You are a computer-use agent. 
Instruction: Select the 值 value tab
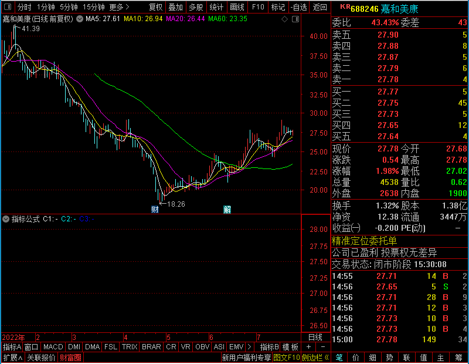(423, 358)
